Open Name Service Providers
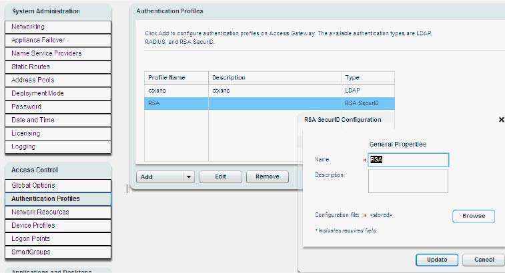 (x=58, y=53)
